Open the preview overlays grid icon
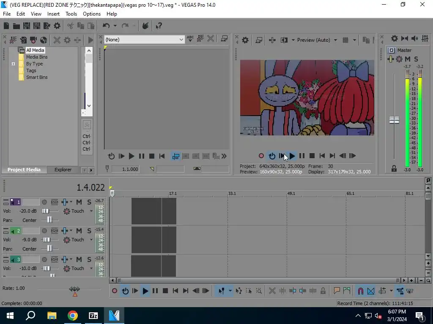 click(345, 40)
